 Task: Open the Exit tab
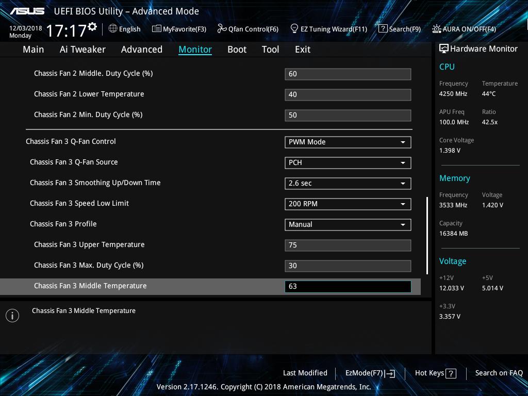click(302, 49)
